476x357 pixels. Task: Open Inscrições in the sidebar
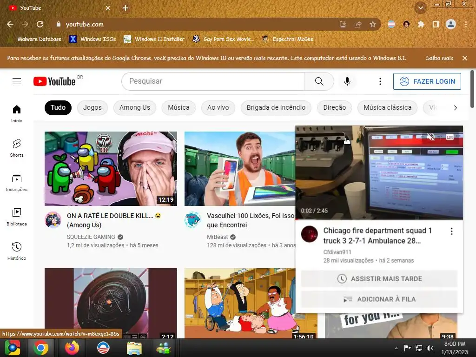17,182
